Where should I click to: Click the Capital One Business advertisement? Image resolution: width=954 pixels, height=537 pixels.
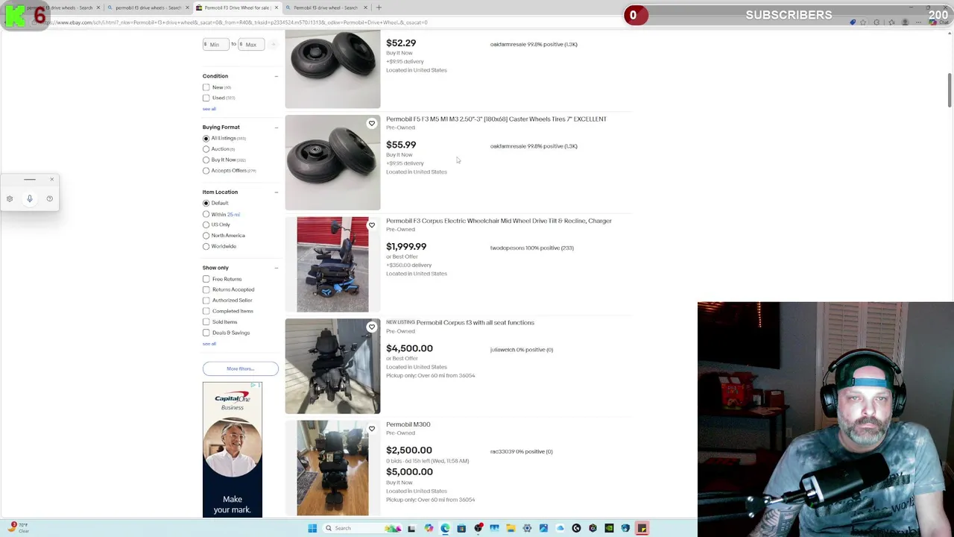pos(233,450)
